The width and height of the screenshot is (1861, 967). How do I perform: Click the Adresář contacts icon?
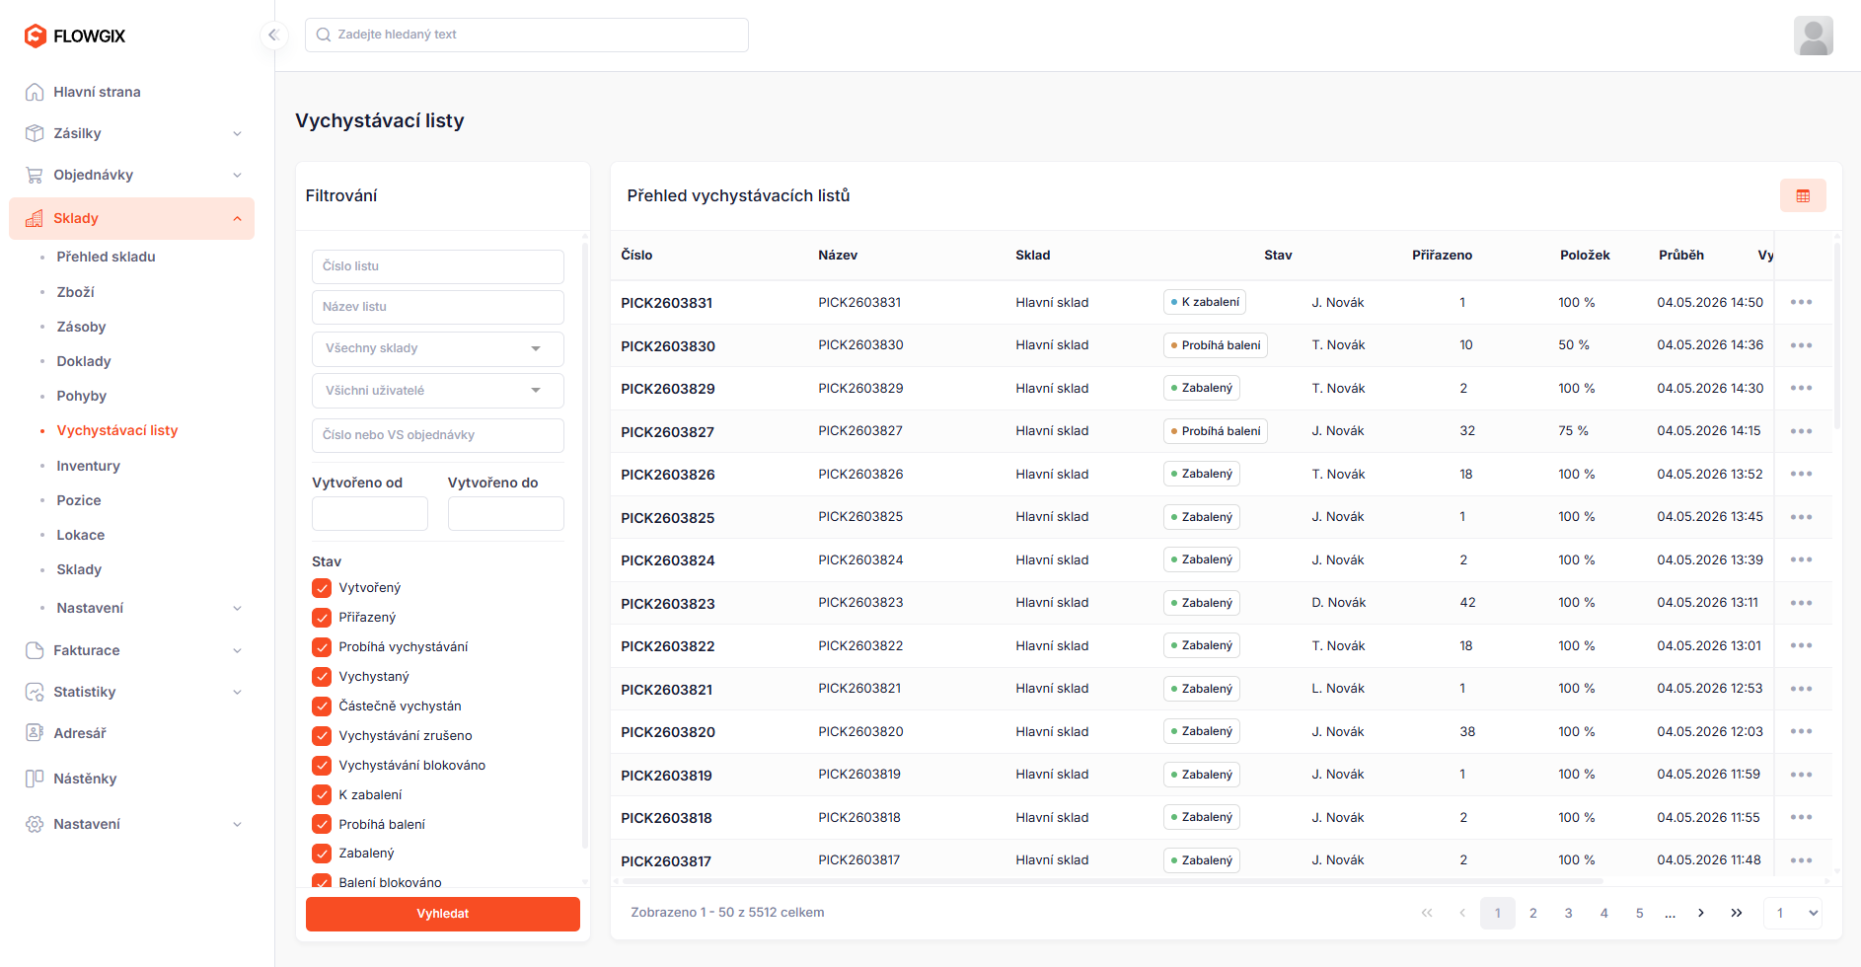(x=35, y=733)
